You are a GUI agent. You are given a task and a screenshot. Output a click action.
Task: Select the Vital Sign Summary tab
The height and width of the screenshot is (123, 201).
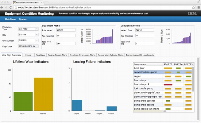tap(11, 55)
